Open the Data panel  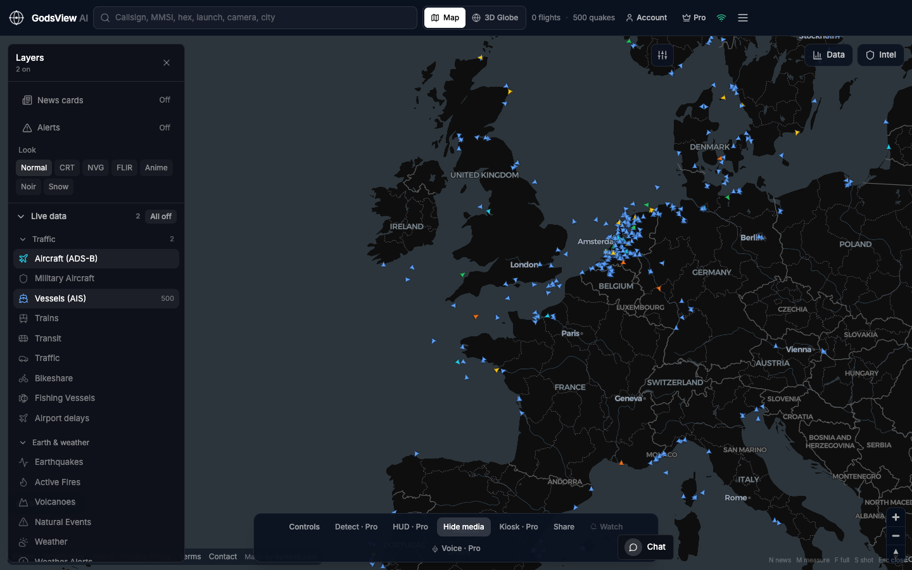[829, 55]
